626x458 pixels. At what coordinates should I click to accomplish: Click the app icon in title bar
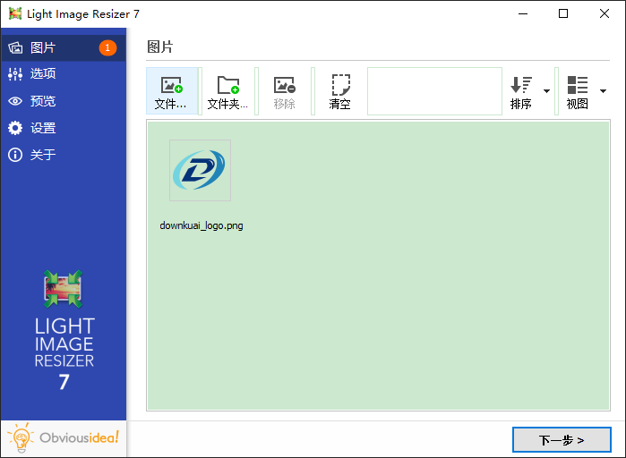pos(15,13)
